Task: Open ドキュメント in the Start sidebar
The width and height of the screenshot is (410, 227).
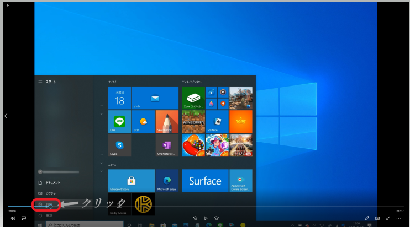Action: (50, 182)
